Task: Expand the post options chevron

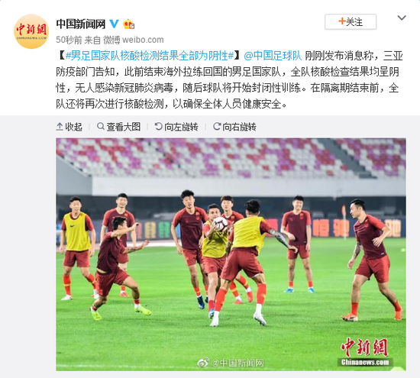Action: coord(402,18)
